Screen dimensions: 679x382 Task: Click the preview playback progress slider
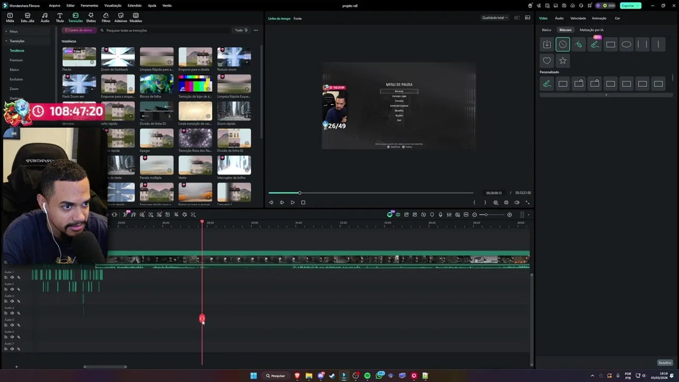pos(371,193)
